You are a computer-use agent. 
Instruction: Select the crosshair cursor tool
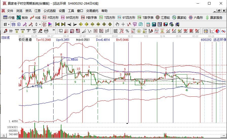click(123, 24)
